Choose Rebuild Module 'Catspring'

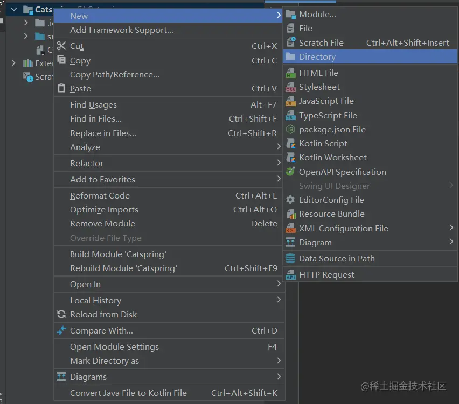pyautogui.click(x=169, y=268)
